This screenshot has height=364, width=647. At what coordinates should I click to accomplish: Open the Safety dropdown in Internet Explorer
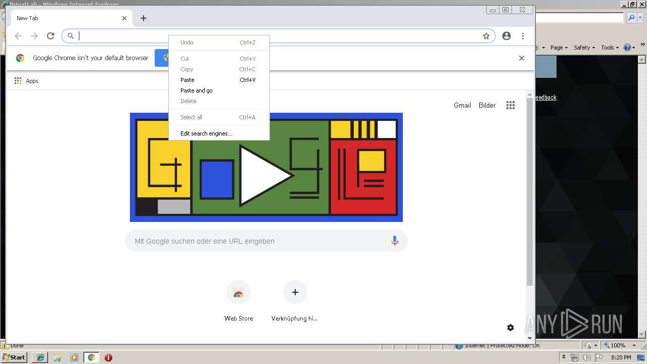coord(584,48)
